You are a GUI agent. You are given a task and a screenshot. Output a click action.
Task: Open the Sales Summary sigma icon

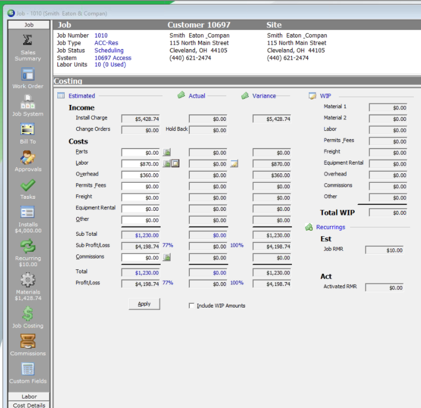coord(28,40)
